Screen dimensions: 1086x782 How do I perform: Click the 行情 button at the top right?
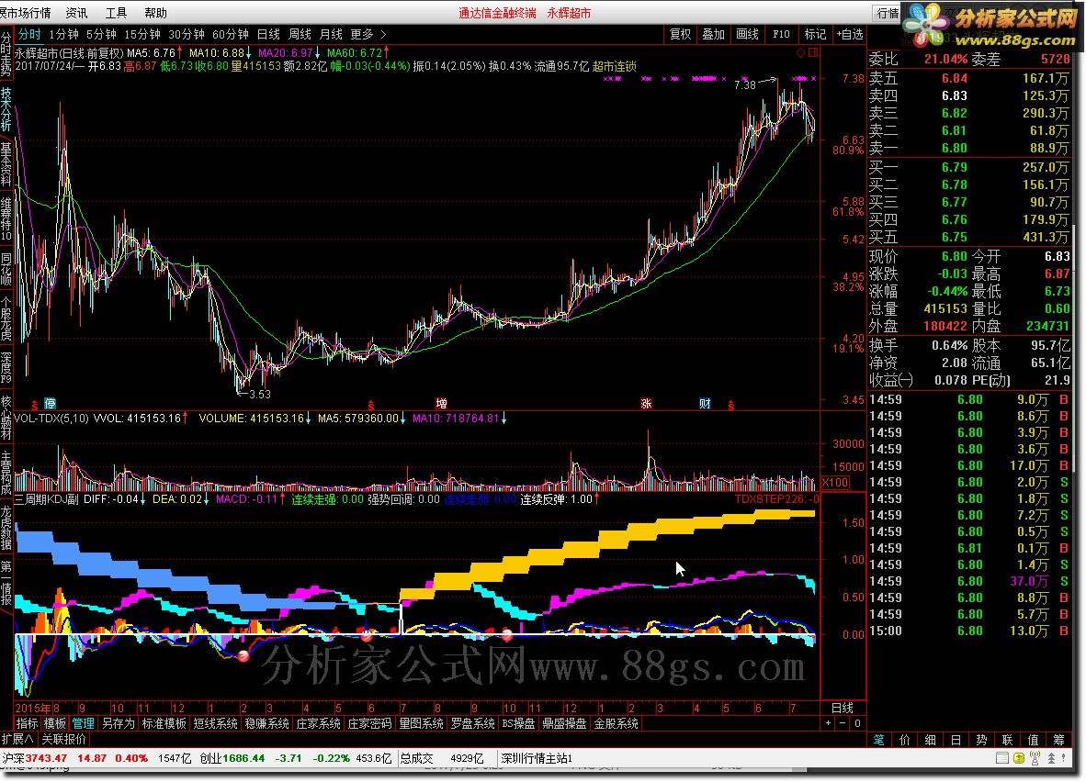pyautogui.click(x=888, y=13)
